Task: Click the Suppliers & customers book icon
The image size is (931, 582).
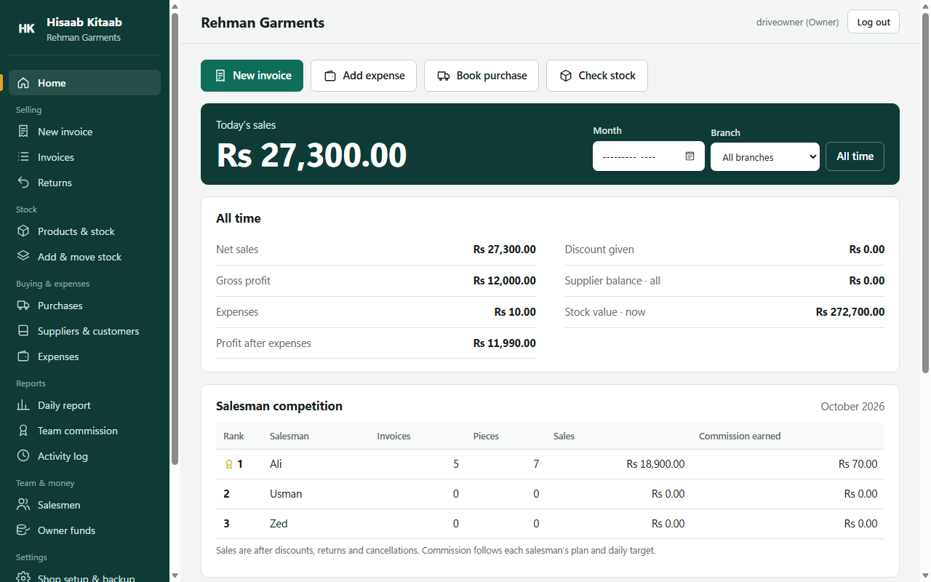Action: tap(24, 331)
